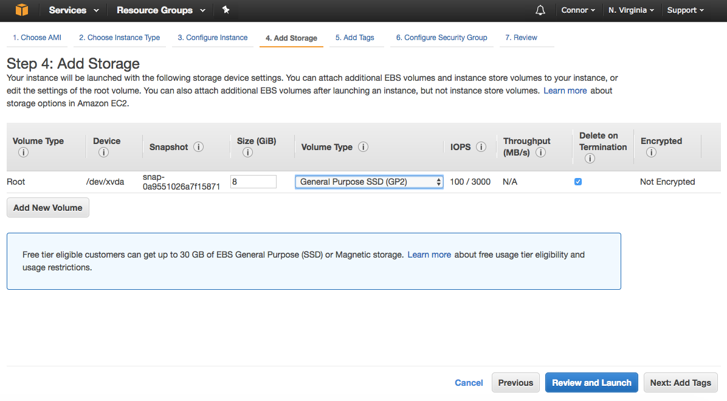Open the General Purpose SSD volume type dropdown
Viewport: 727px width, 401px height.
tap(369, 182)
